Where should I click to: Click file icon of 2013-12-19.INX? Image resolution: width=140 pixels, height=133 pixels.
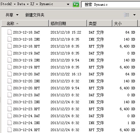10,60
